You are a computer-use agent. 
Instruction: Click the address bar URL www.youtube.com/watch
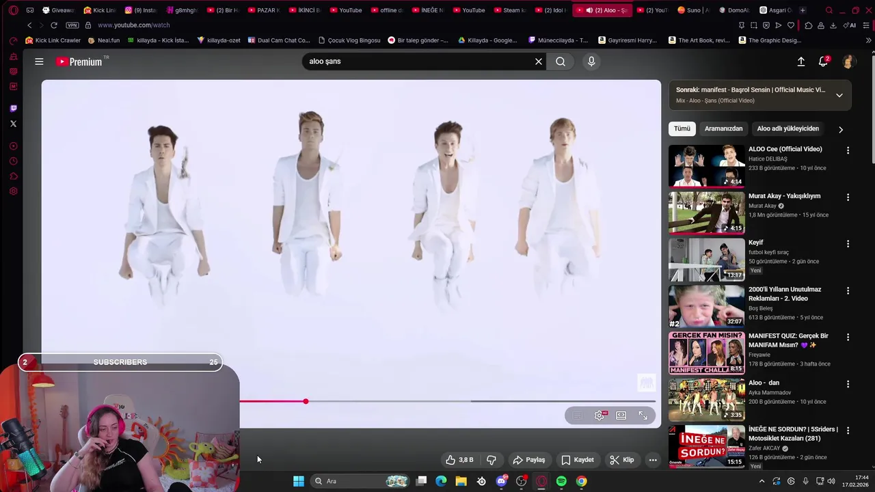134,25
